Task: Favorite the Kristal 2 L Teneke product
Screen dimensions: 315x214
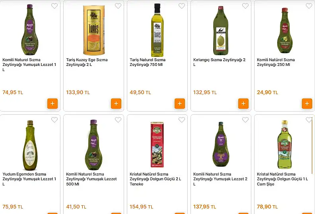Action: click(182, 120)
